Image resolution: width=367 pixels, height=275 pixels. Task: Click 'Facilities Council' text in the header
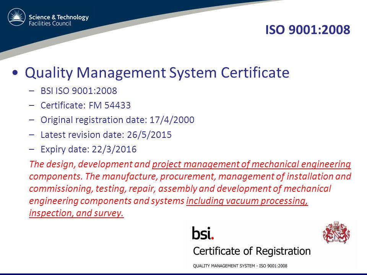click(x=50, y=23)
